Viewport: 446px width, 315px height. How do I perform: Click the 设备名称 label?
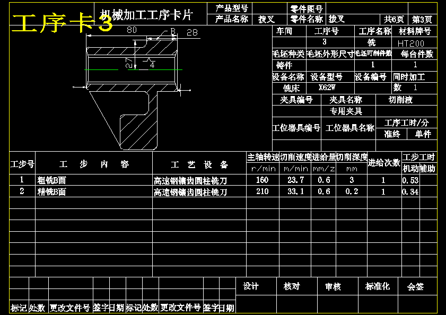(288, 77)
